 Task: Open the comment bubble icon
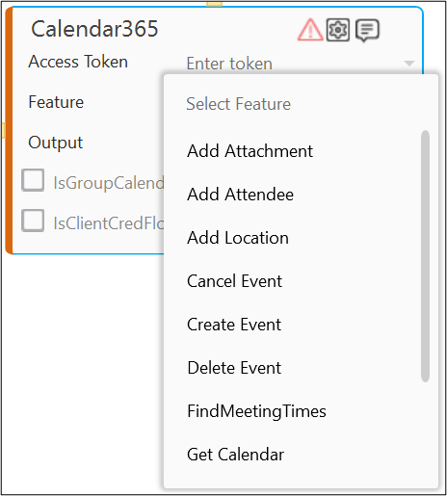[x=367, y=31]
